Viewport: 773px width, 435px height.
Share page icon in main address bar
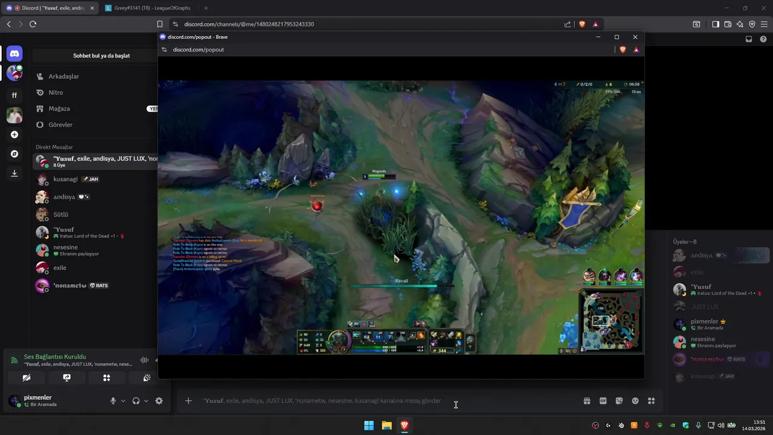pos(568,24)
